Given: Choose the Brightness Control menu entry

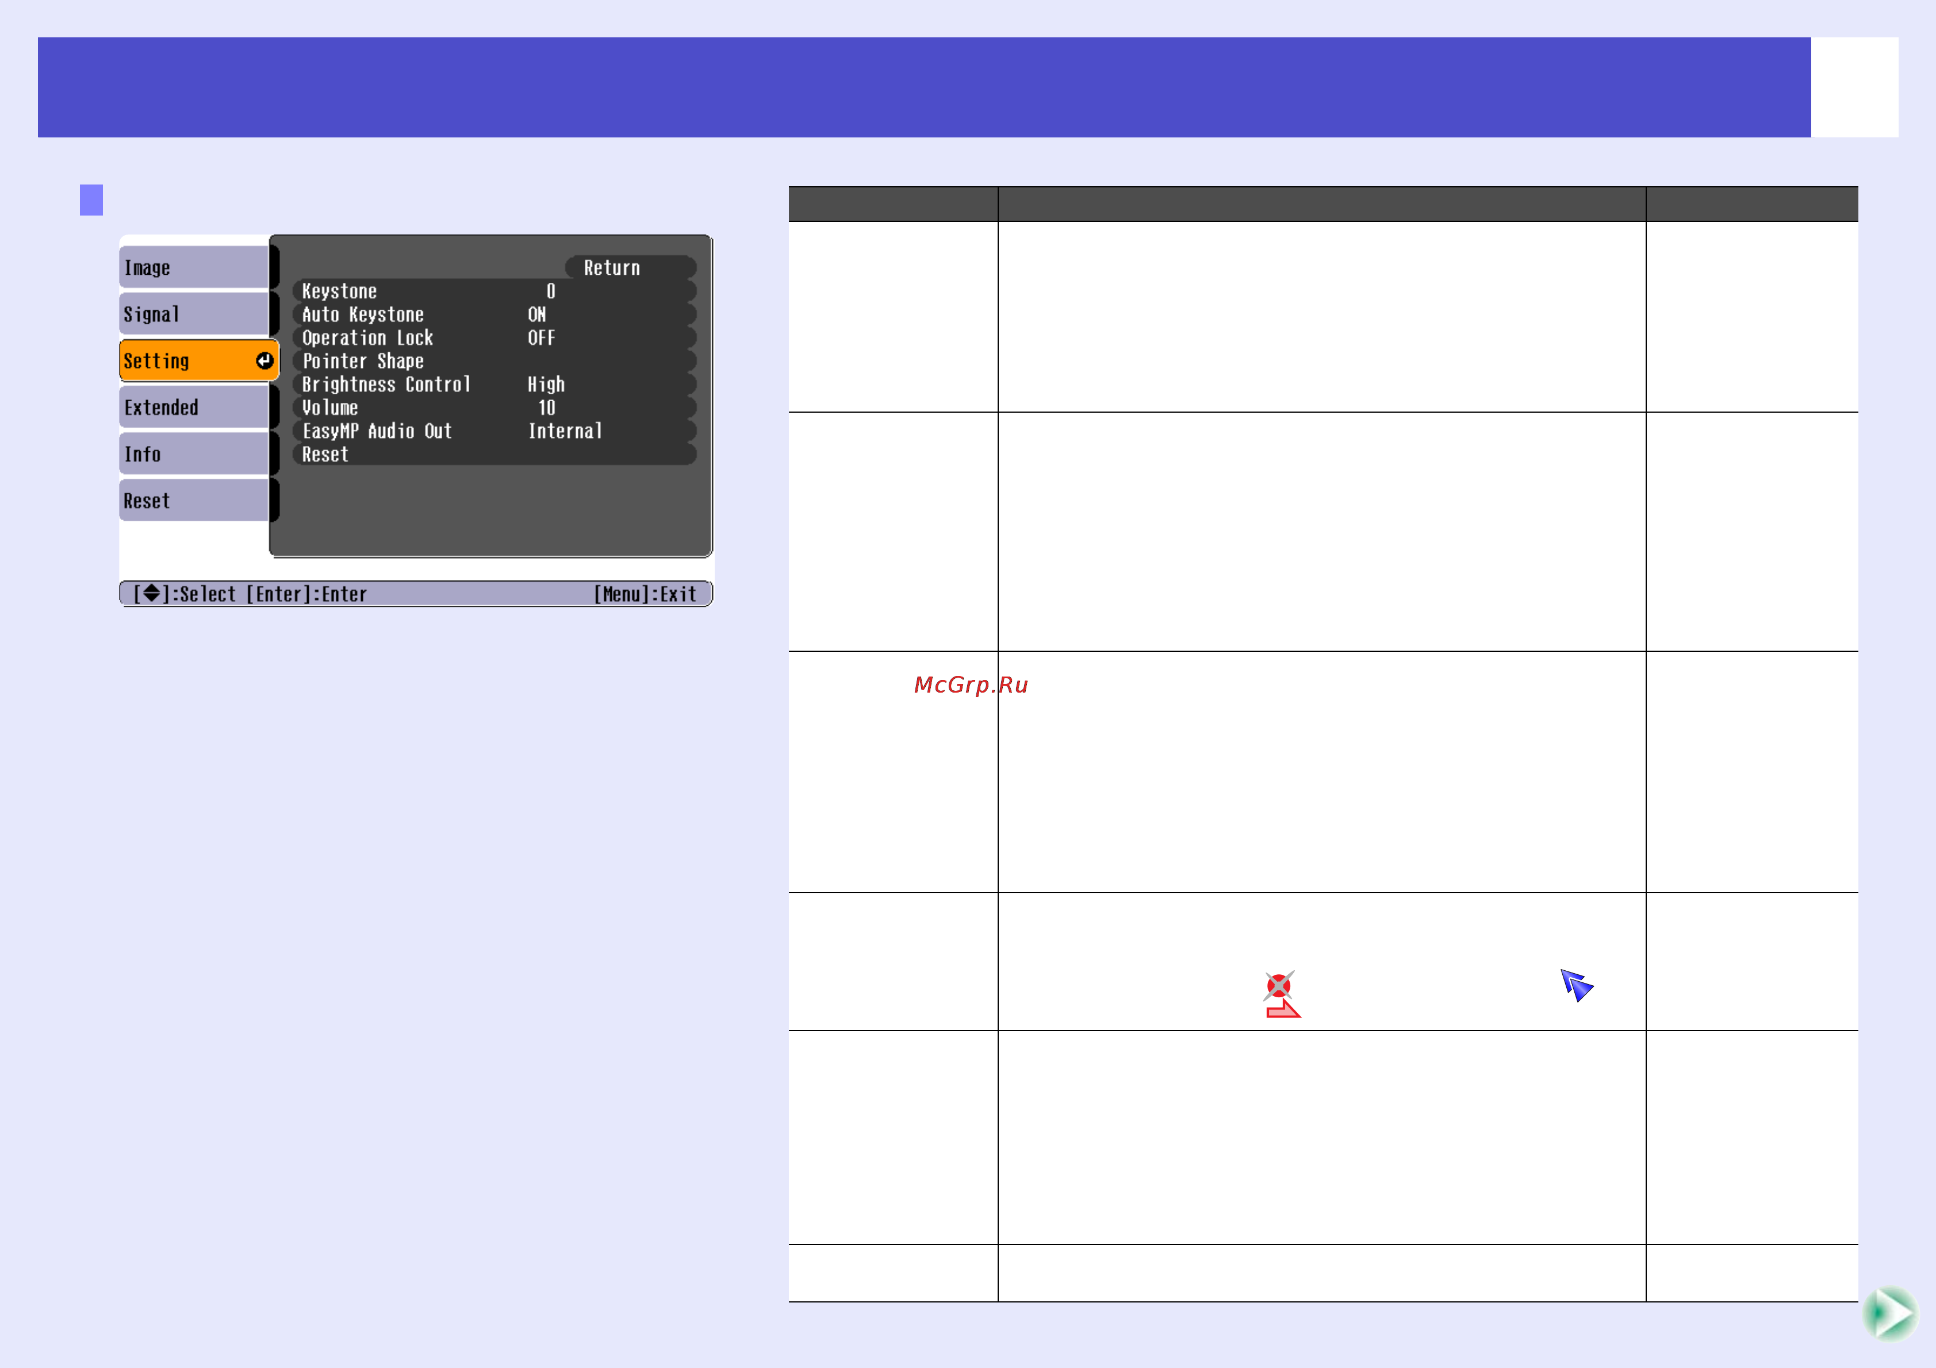Looking at the screenshot, I should click(494, 385).
